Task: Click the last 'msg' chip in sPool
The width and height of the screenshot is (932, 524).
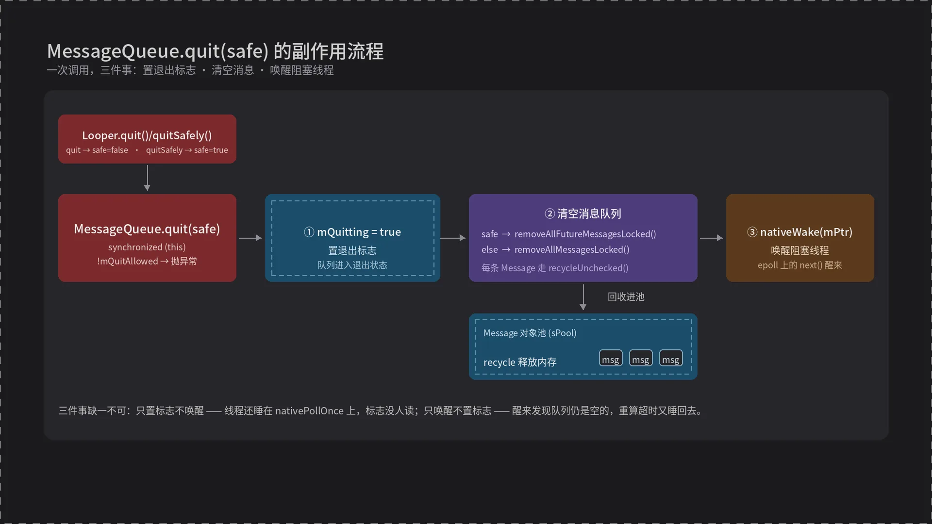Action: pos(671,358)
